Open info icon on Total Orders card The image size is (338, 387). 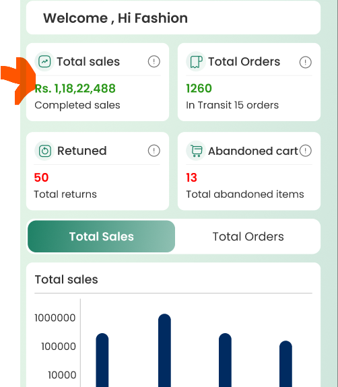click(x=306, y=62)
